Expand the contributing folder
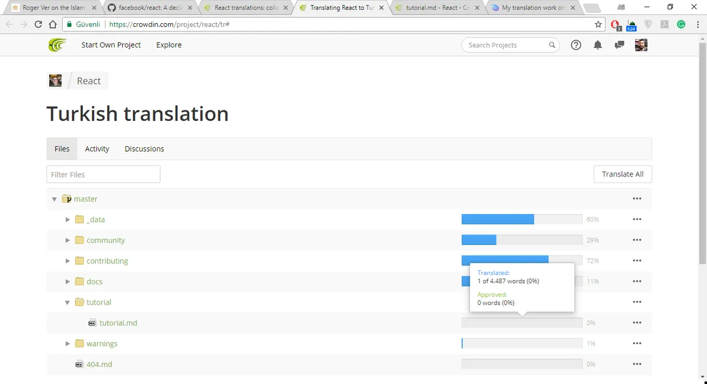707x384 pixels. (67, 261)
